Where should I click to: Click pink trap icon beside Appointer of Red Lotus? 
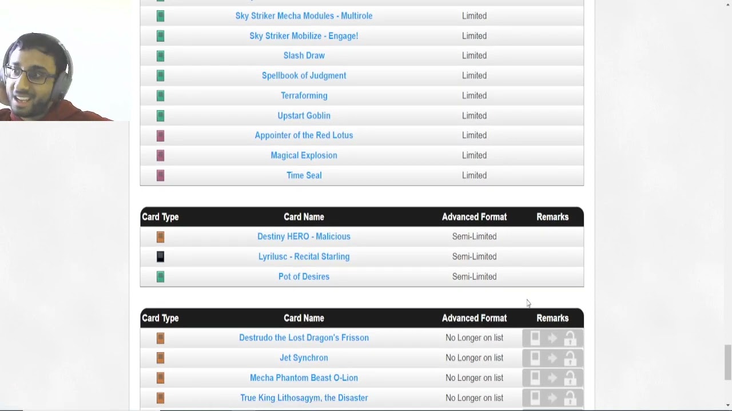click(160, 135)
